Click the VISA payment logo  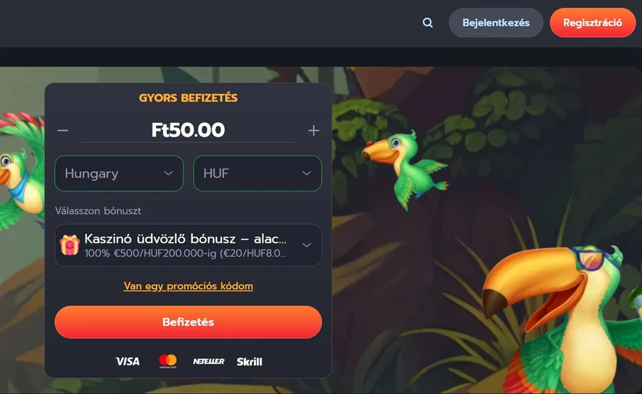tap(127, 361)
